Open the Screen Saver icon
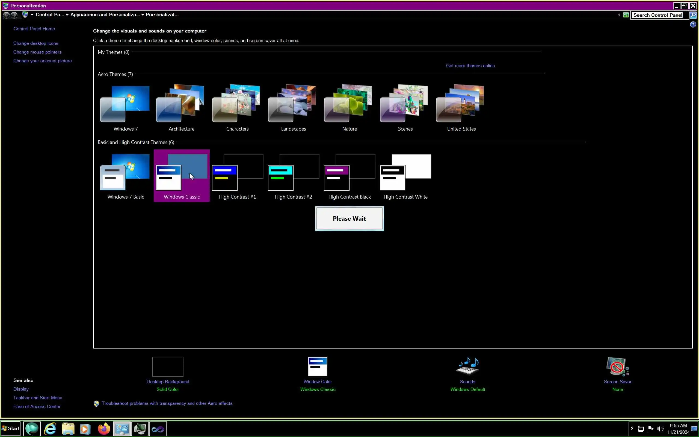This screenshot has width=699, height=437. pos(617,367)
